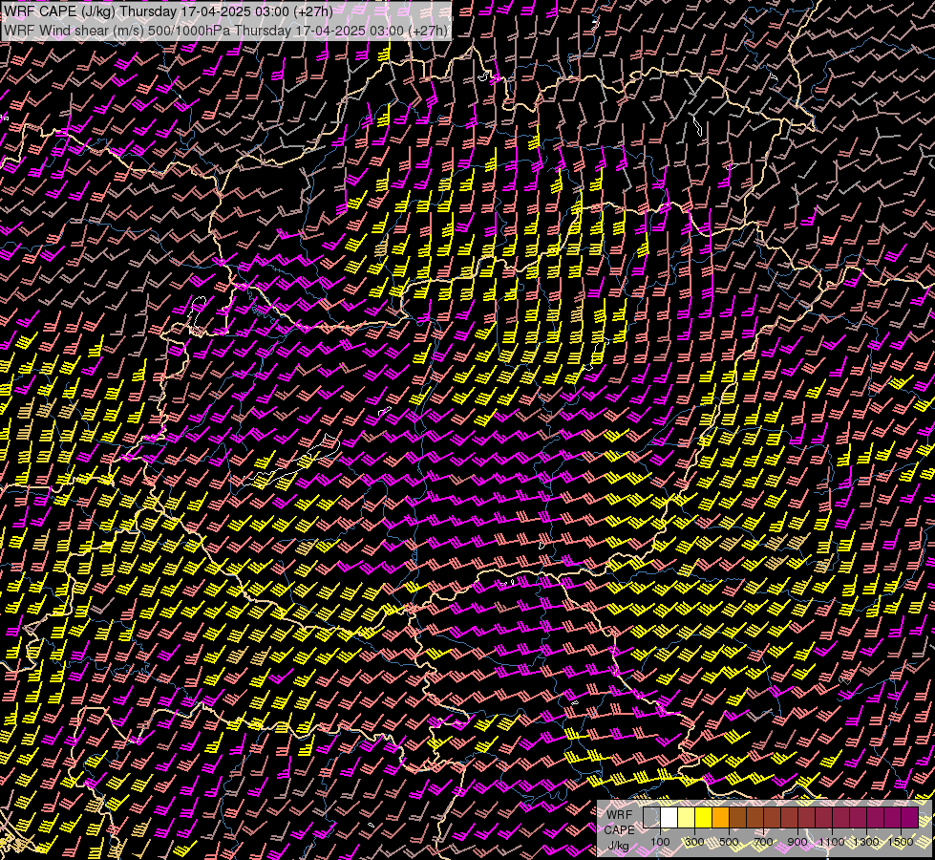Image resolution: width=935 pixels, height=860 pixels.
Task: Click the legend value 700
Action: (763, 842)
